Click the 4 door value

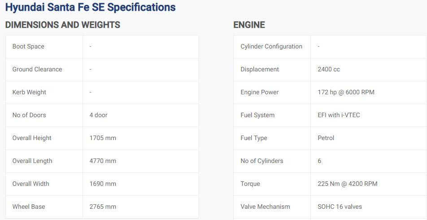click(99, 115)
